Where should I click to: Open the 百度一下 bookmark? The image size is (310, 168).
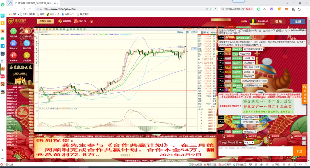pyautogui.click(x=68, y=14)
